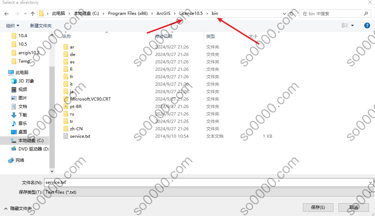Navigate to License10.5 breadcrumb
375x216 pixels.
click(191, 13)
